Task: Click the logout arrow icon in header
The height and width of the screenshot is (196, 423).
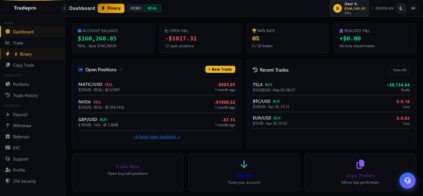Action: coord(413,8)
